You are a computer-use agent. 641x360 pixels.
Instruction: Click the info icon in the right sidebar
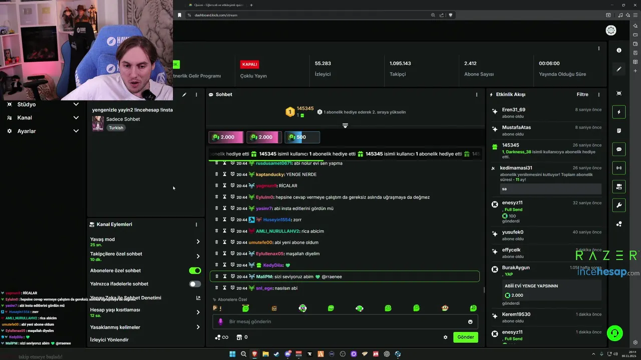[x=619, y=50]
